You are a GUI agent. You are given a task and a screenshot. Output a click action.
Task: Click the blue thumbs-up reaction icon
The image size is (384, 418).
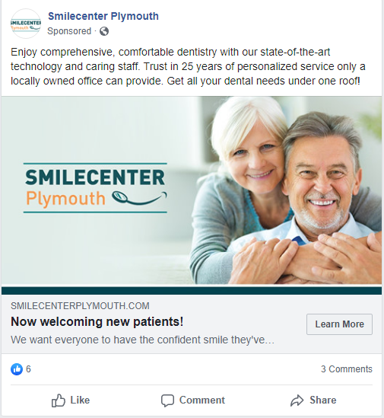click(17, 369)
